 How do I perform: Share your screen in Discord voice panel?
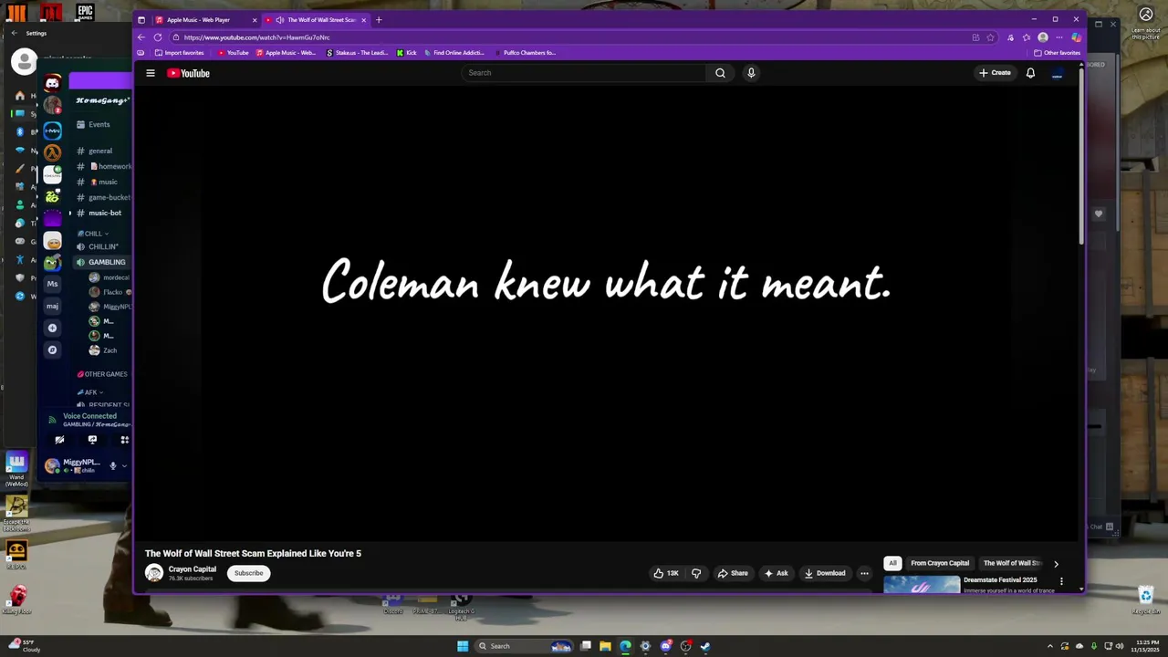point(92,440)
